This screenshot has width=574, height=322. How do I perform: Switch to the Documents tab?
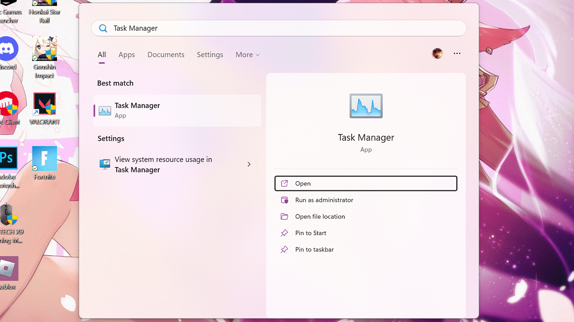coord(166,54)
